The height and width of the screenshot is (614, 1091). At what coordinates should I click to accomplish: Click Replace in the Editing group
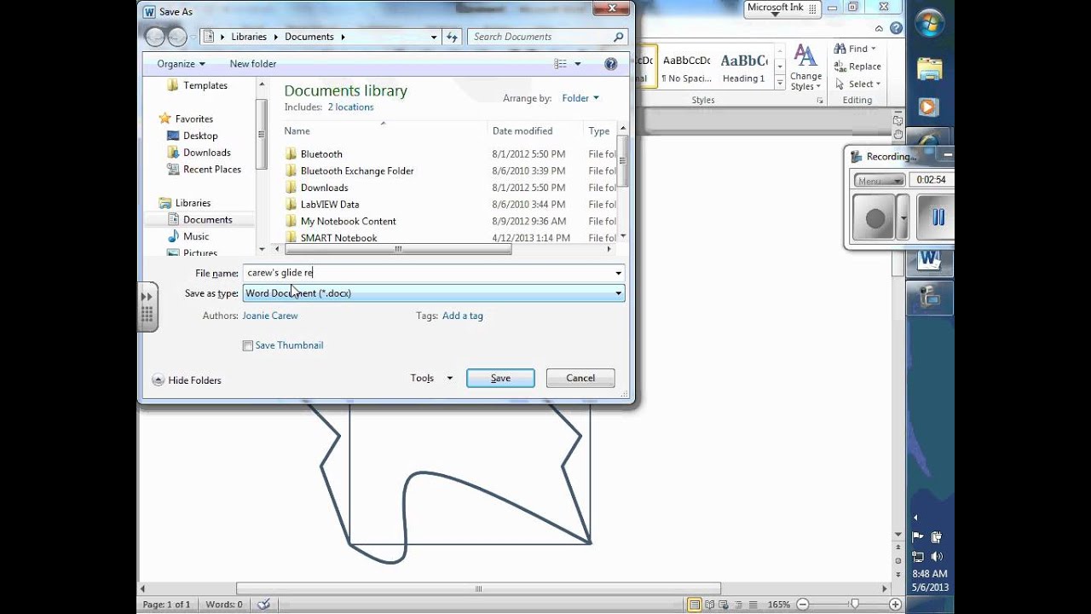coord(857,67)
